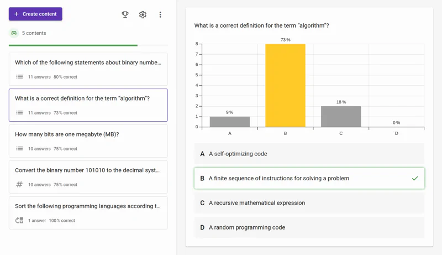Viewport: 442px width, 255px height.
Task: Open the three-dot more options menu
Action: point(160,14)
